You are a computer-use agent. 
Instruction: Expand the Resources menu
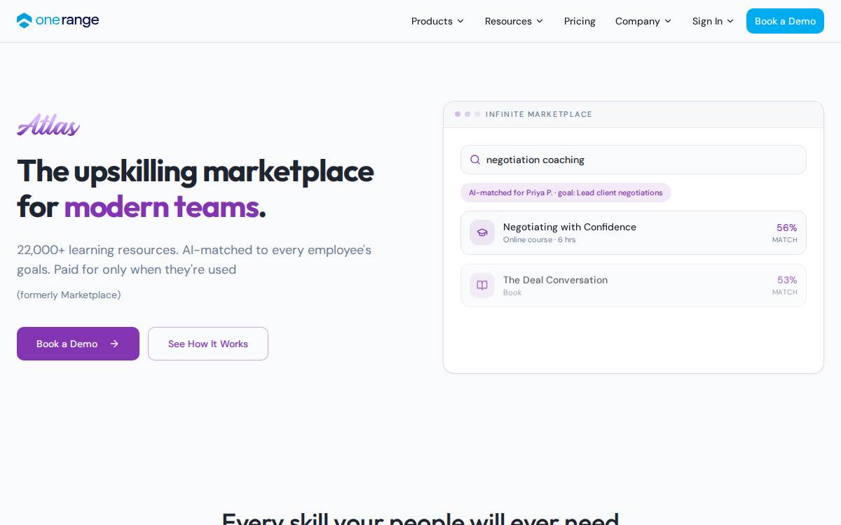click(x=514, y=21)
